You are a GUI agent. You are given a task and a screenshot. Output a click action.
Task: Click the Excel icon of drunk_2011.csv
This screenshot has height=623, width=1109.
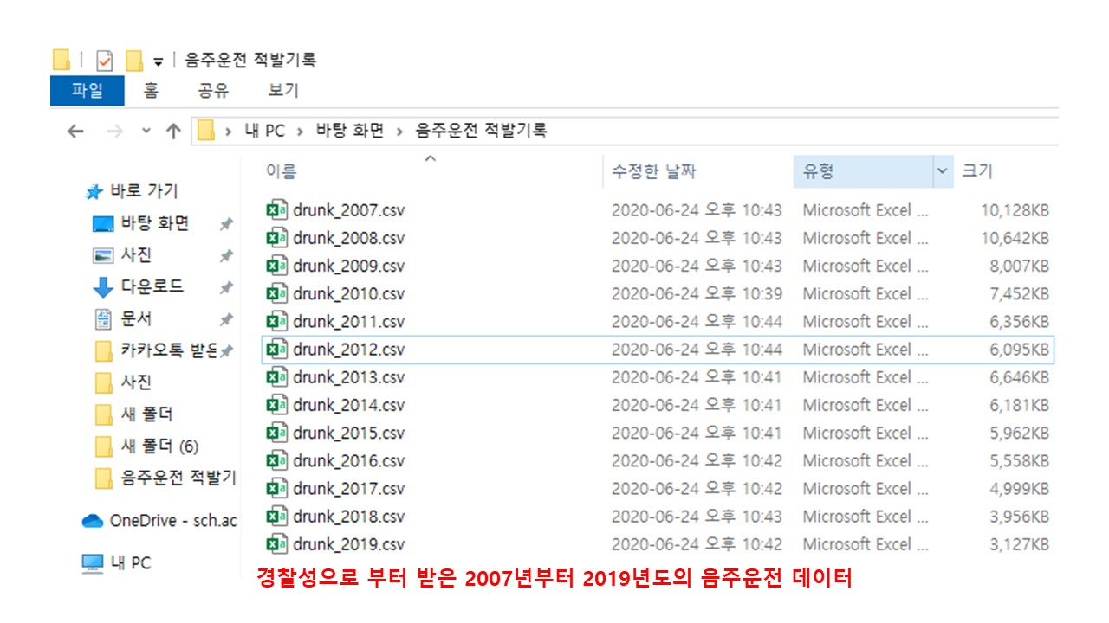pos(276,321)
